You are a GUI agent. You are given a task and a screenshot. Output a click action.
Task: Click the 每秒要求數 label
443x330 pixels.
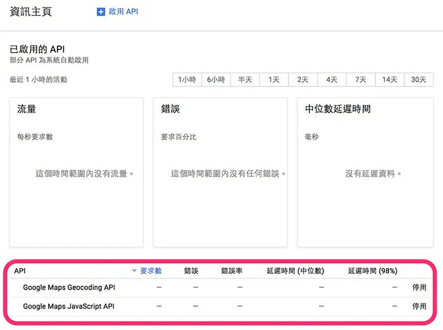(x=35, y=137)
